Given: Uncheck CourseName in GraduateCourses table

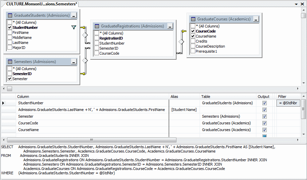Looking at the screenshot, I should 193,36.
